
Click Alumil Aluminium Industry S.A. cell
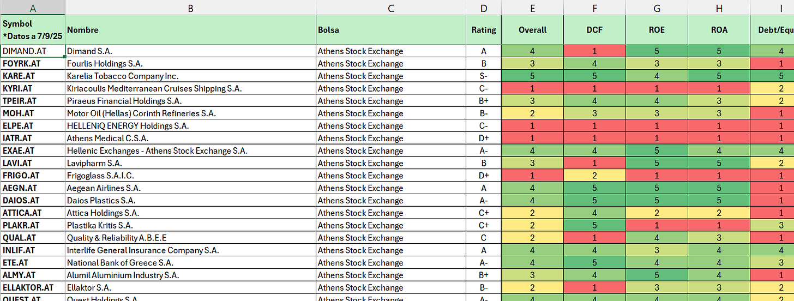click(190, 275)
